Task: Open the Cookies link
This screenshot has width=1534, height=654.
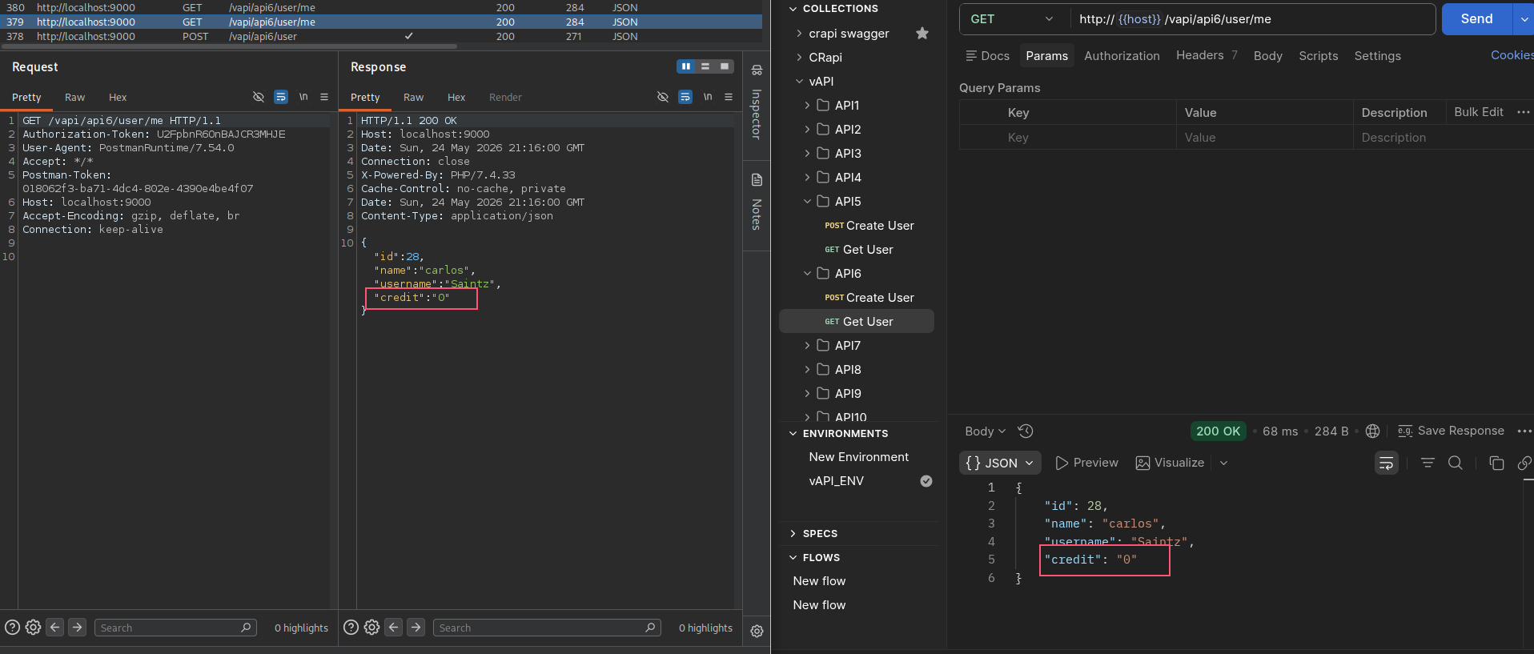Action: pos(1512,55)
